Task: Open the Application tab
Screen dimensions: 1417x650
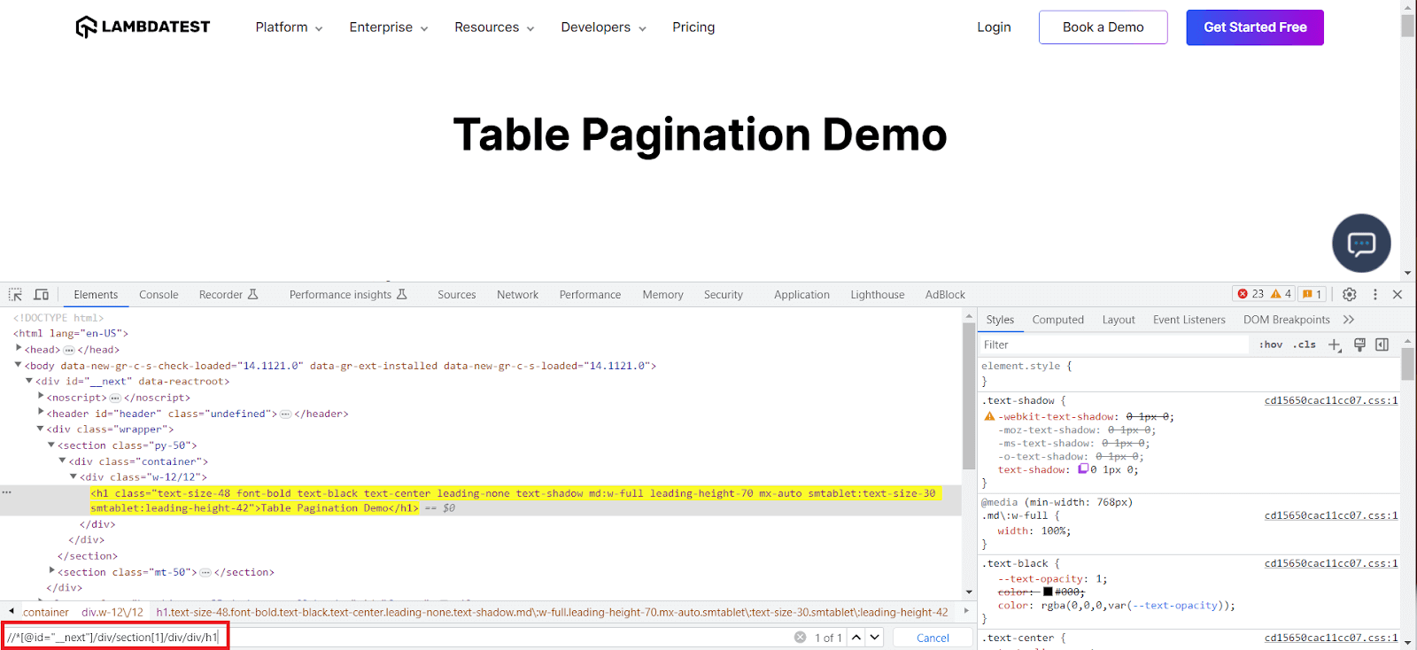Action: pyautogui.click(x=801, y=295)
